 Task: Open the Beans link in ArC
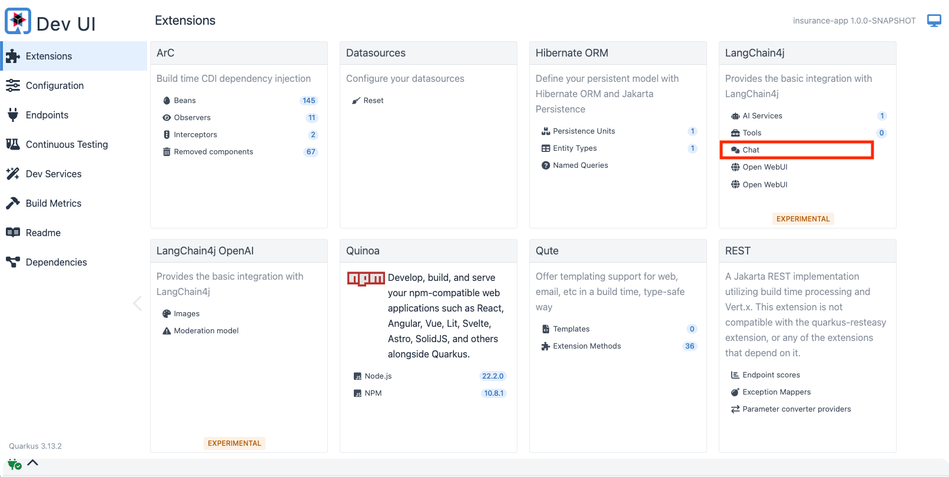click(184, 101)
